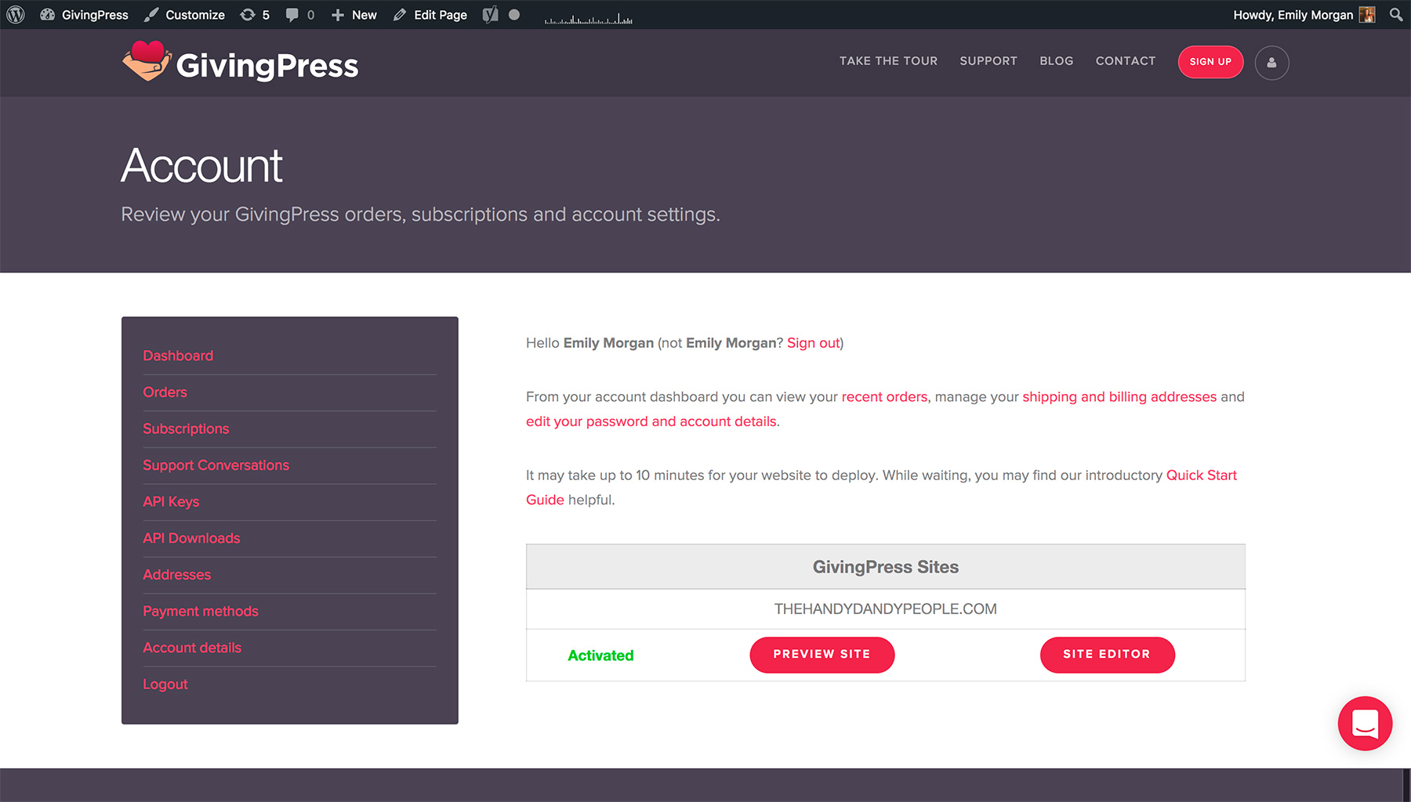View Support Conversations in sidebar

[x=216, y=465]
